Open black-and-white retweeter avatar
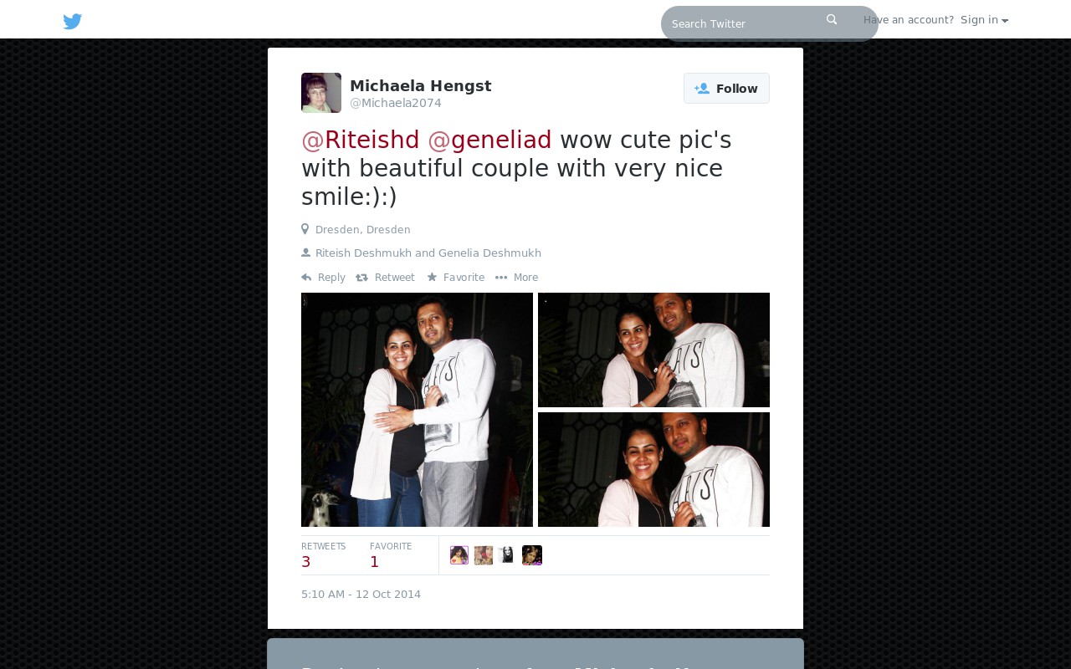Image resolution: width=1071 pixels, height=669 pixels. click(x=507, y=555)
